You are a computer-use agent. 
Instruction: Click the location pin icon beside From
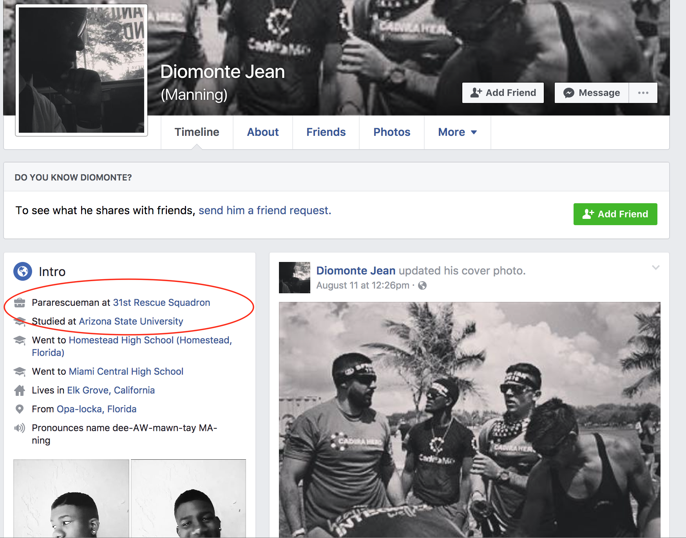19,409
